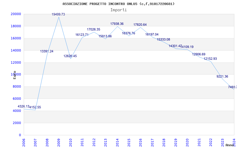Select the 15333.08 data label
Viewport: 237px width, 148px height.
(164, 39)
